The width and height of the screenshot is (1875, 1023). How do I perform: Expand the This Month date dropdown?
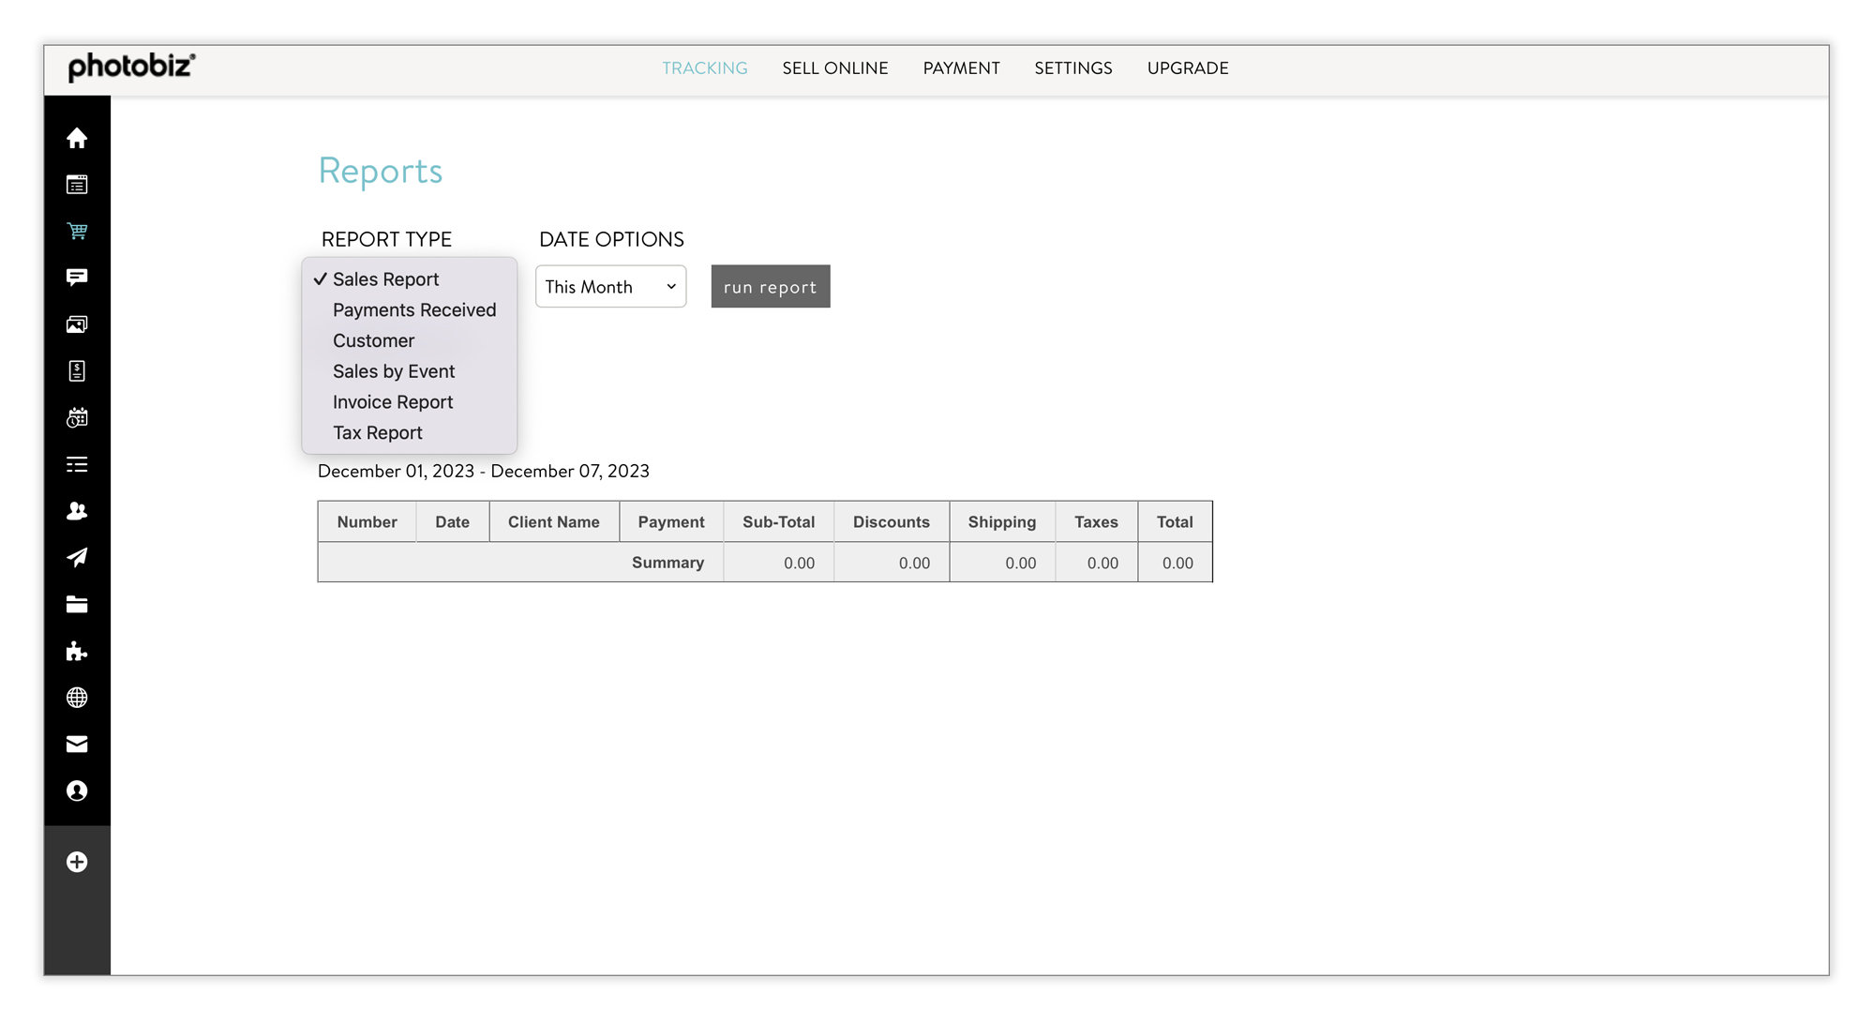(x=610, y=287)
